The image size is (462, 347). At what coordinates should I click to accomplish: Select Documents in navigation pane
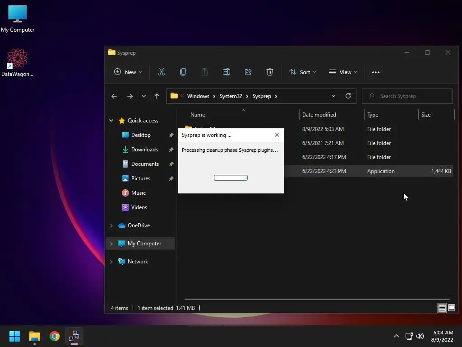145,164
